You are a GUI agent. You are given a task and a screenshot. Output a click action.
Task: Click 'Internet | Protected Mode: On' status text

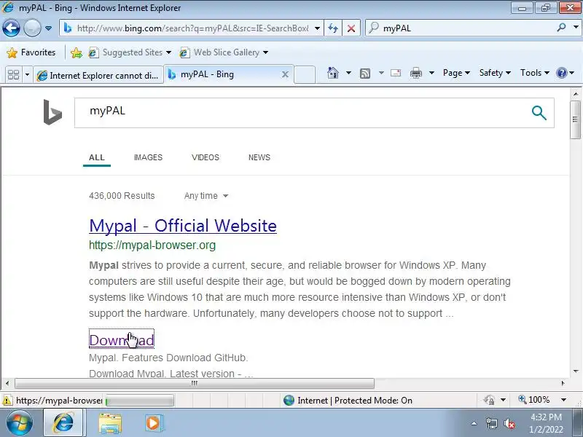(x=355, y=401)
